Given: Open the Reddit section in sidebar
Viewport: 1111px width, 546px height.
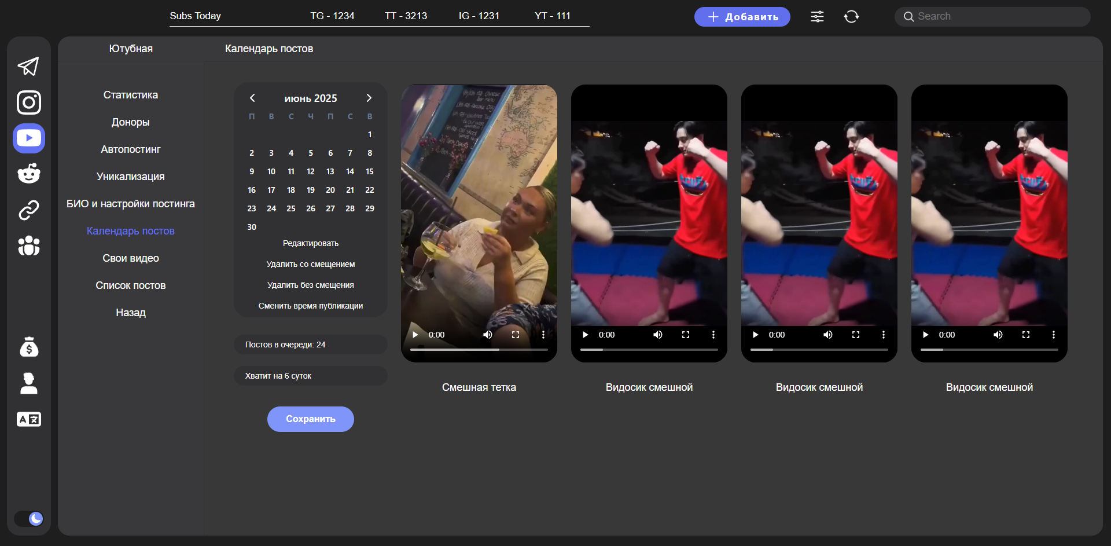Looking at the screenshot, I should 28,174.
